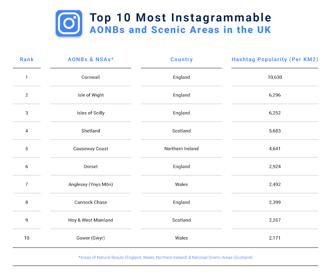This screenshot has height=276, width=331.
Task: Select the Country column header
Action: (x=182, y=59)
